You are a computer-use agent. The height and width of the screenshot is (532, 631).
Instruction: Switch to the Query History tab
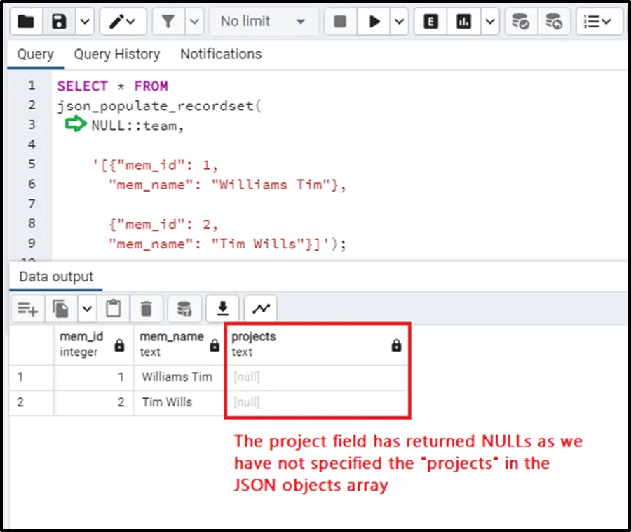tap(116, 54)
